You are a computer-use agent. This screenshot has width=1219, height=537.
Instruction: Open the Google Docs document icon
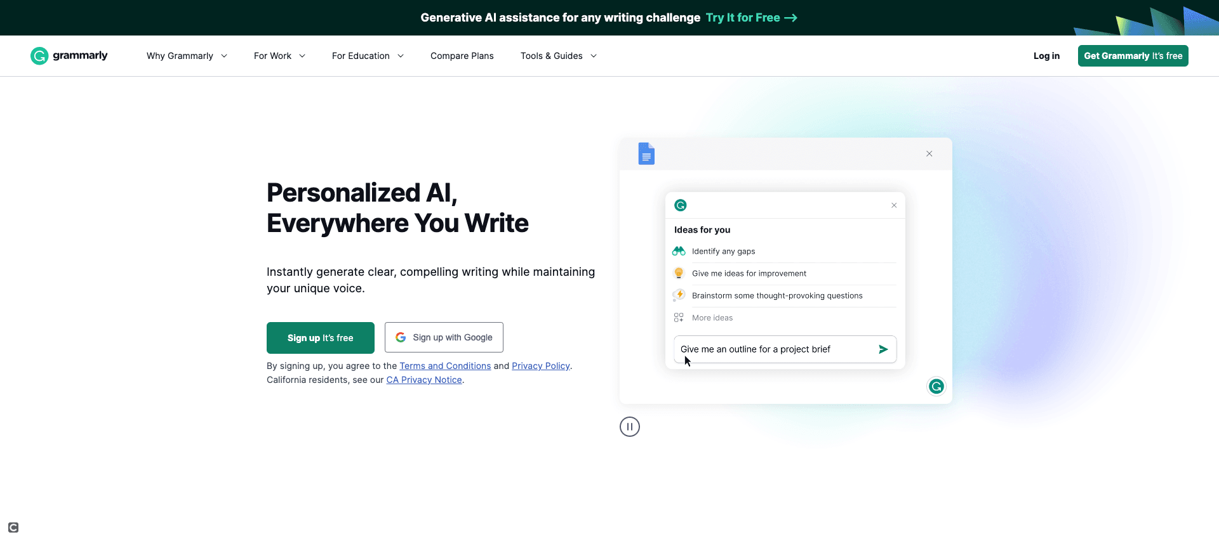(x=646, y=153)
